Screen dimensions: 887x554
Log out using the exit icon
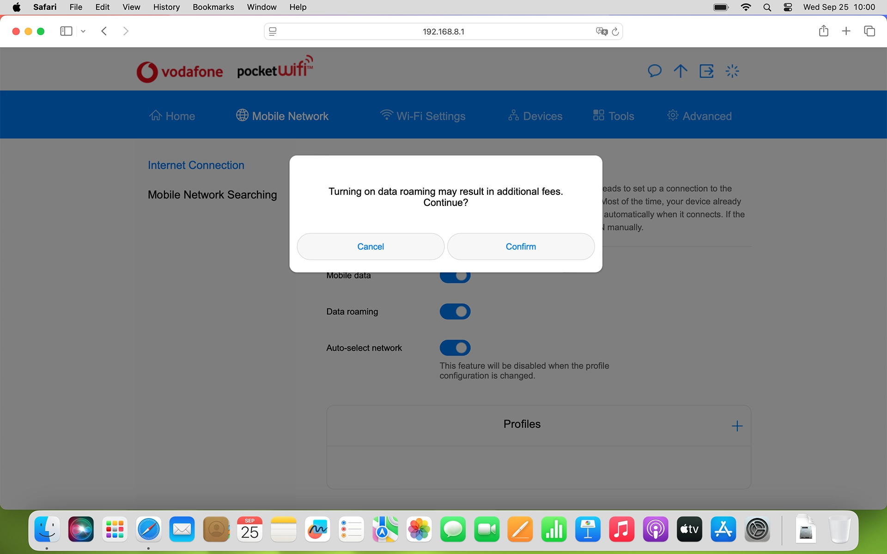(x=706, y=71)
